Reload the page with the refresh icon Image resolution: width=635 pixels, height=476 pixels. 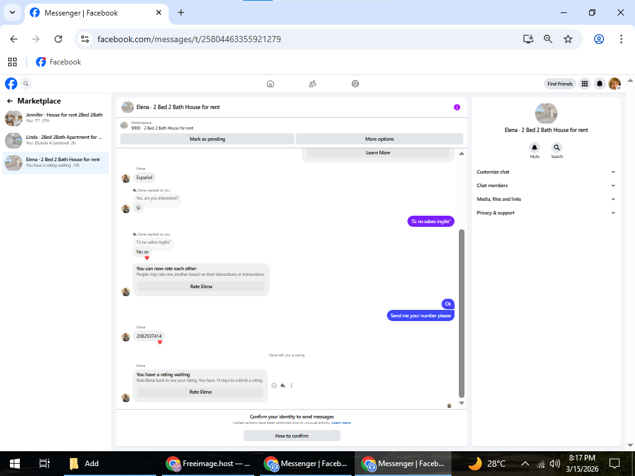pos(58,39)
